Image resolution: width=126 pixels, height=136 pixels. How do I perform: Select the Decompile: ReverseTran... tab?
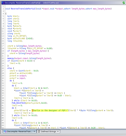coord(20,131)
